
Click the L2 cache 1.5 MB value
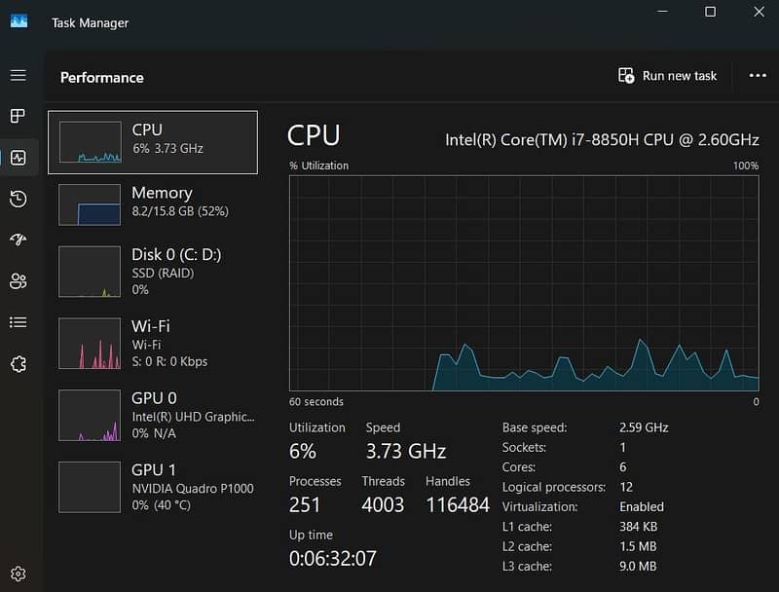638,547
